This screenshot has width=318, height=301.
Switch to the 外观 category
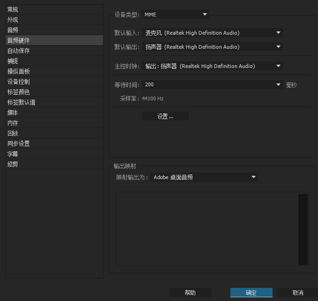click(x=13, y=20)
